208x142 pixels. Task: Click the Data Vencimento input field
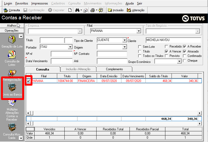(x=62, y=61)
